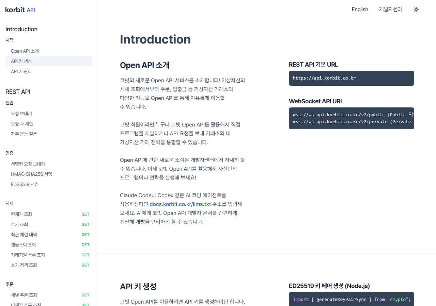Click the '시세' sidebar group label
This screenshot has height=306, width=436.
(10, 203)
